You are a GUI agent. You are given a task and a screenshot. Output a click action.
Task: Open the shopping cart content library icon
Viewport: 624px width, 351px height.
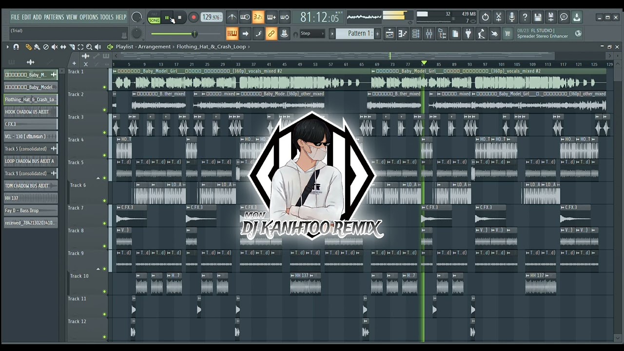tap(507, 34)
